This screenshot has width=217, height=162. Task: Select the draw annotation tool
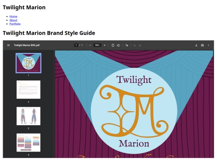click(x=127, y=45)
